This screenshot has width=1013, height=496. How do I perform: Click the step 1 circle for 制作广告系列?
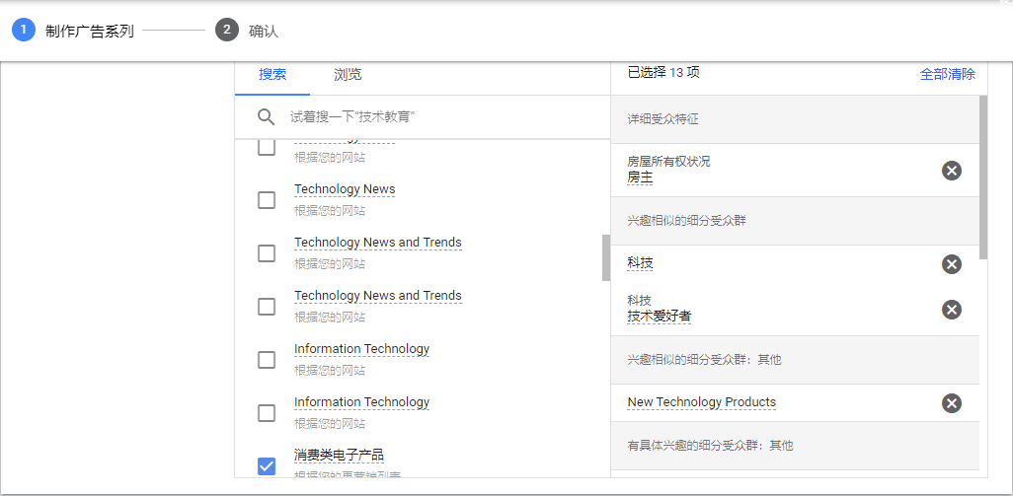pos(24,30)
